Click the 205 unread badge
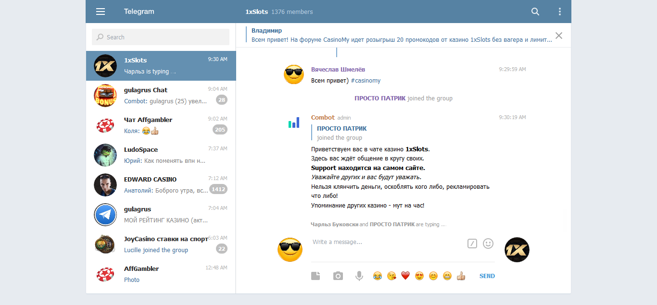 pyautogui.click(x=220, y=130)
